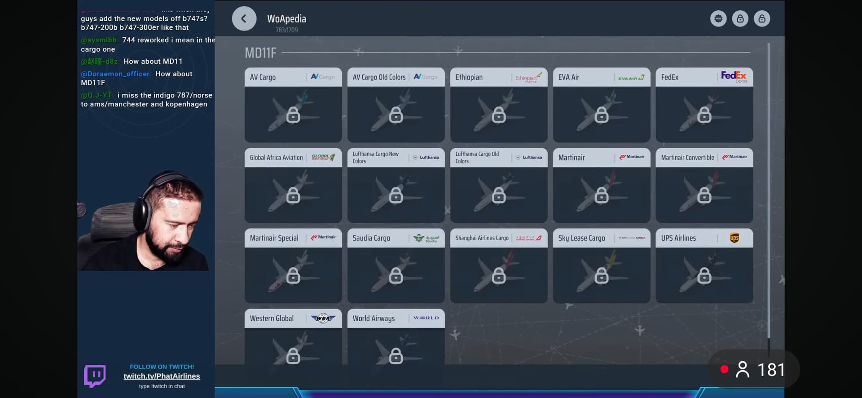Toggle the locked liveries filter
The height and width of the screenshot is (398, 862).
point(740,19)
